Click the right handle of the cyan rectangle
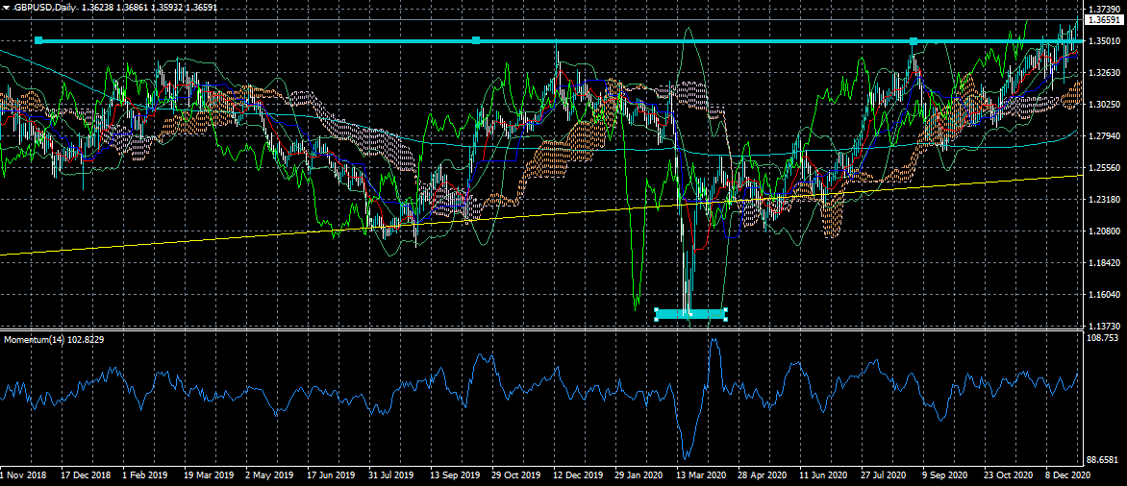 tap(724, 313)
